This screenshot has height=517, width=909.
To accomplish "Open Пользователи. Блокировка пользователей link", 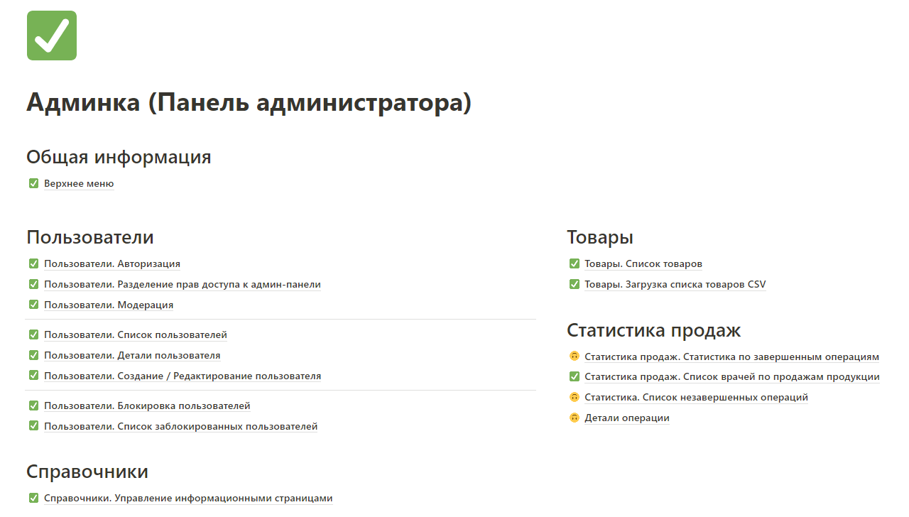I will [x=147, y=406].
